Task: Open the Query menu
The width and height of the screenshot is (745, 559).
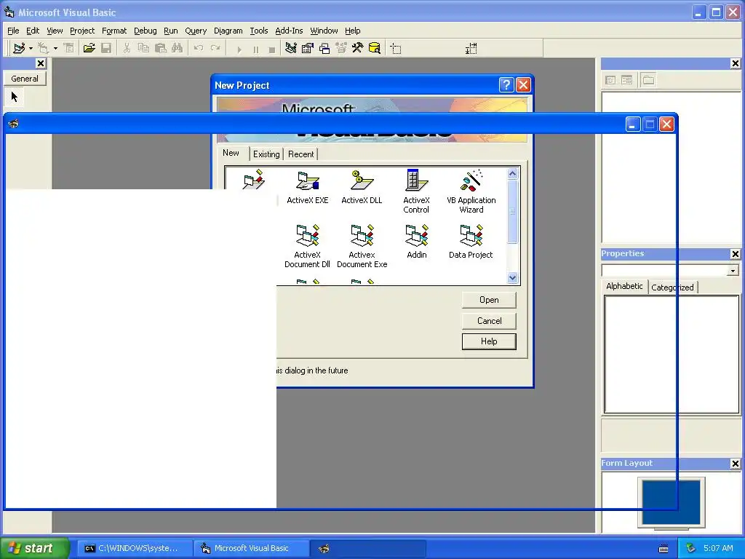Action: point(196,31)
